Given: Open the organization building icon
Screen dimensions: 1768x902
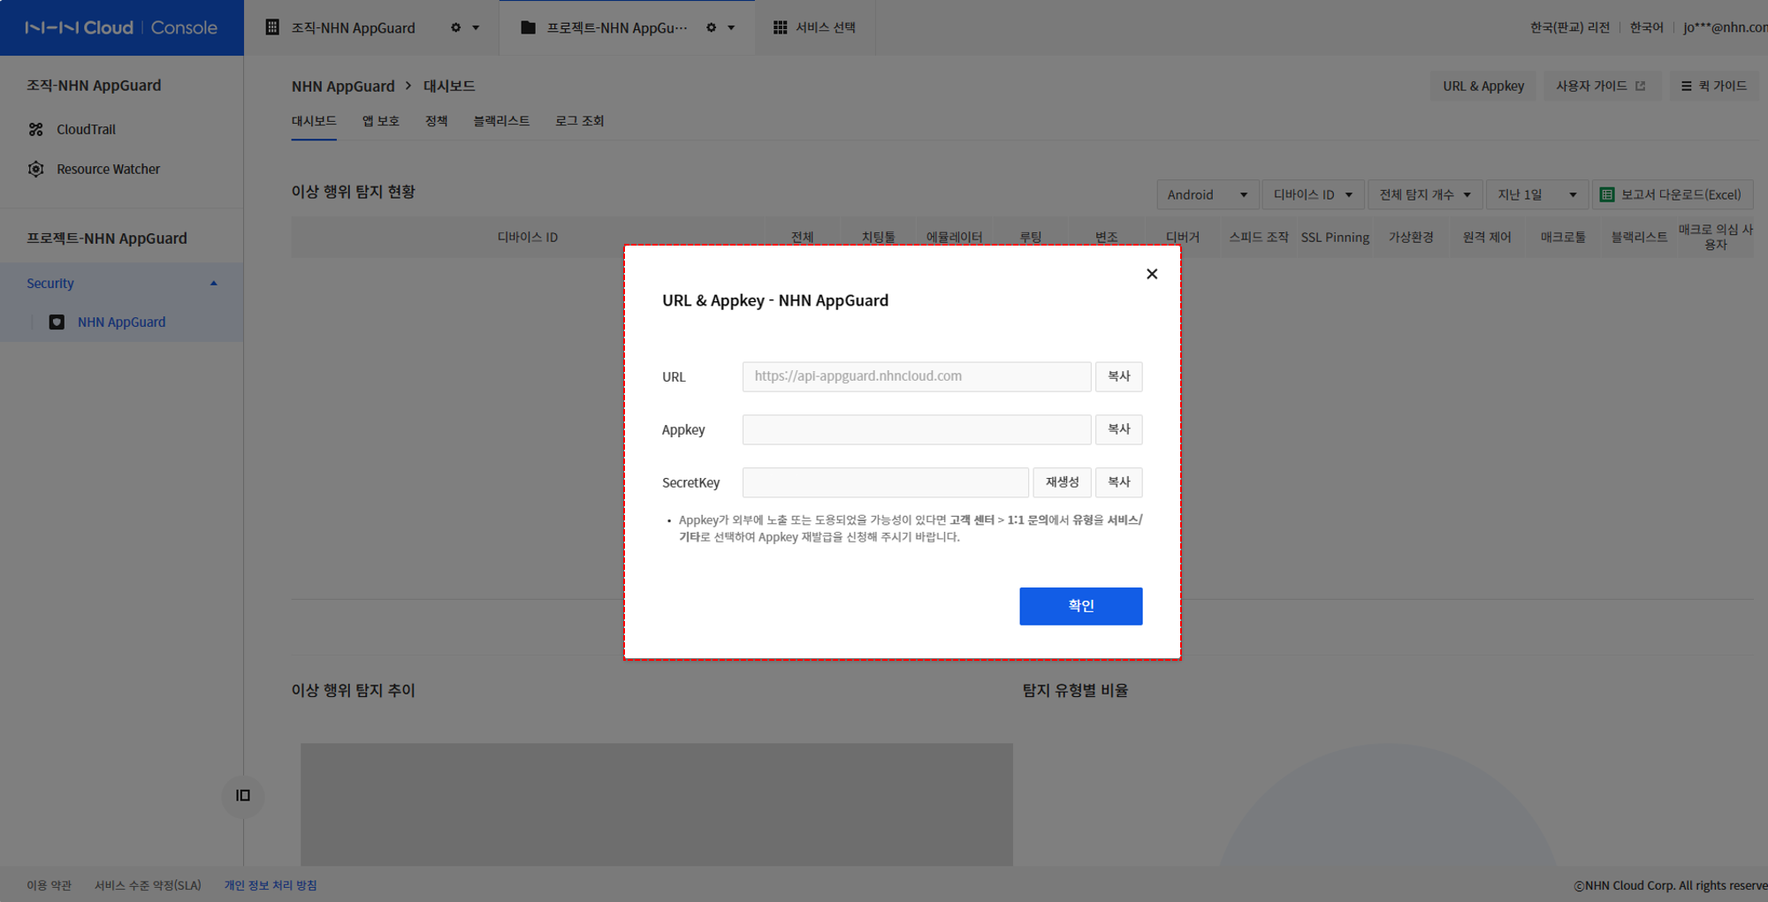Looking at the screenshot, I should point(272,27).
